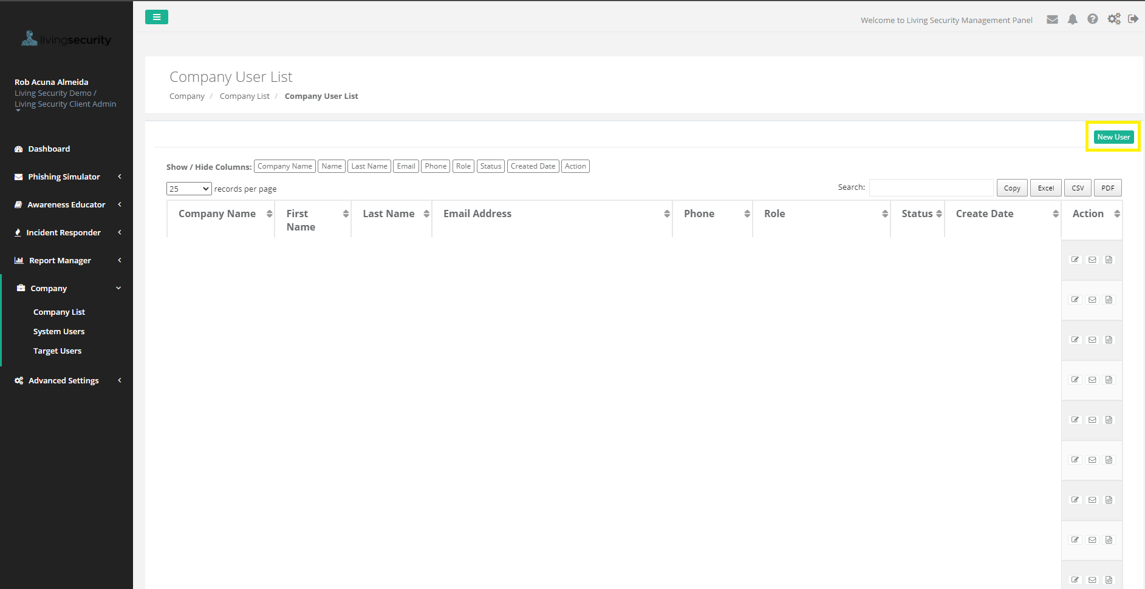
Task: Toggle Phone column visibility
Action: pos(436,166)
